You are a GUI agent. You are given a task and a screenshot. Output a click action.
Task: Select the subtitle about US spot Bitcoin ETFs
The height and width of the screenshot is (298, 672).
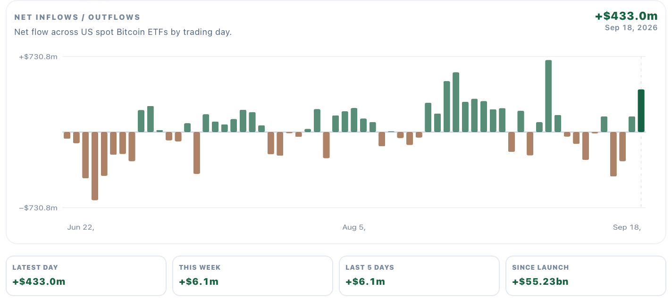point(123,32)
